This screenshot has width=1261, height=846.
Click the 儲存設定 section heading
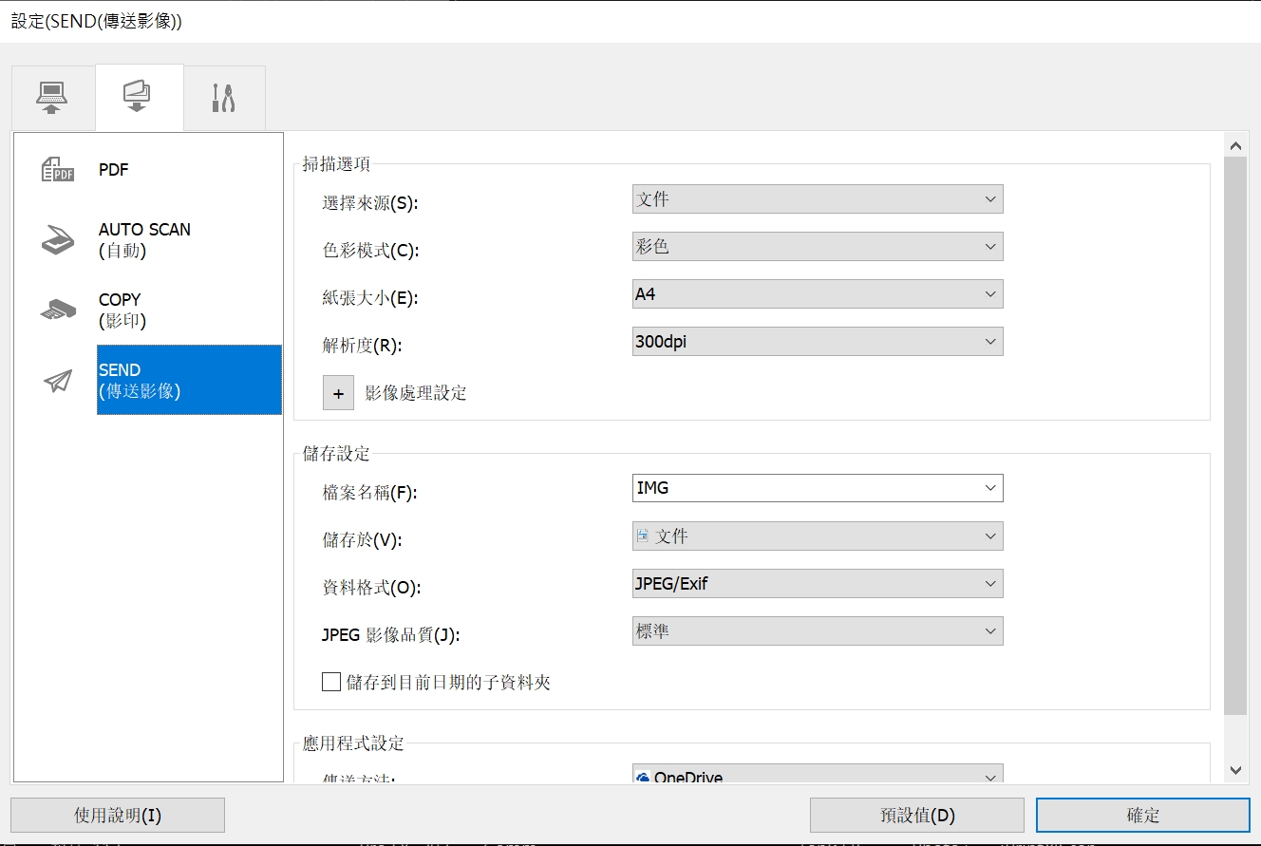pos(336,454)
